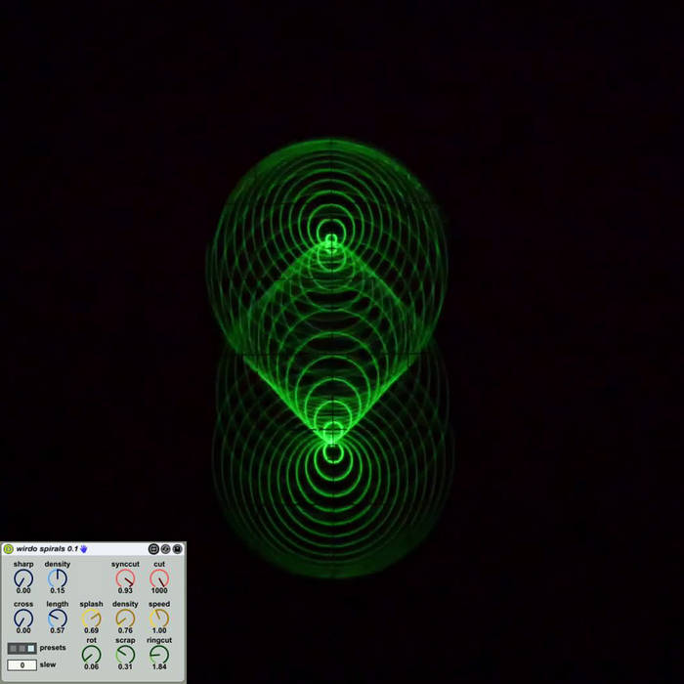
Task: Click the red cut knob
Action: 159,578
